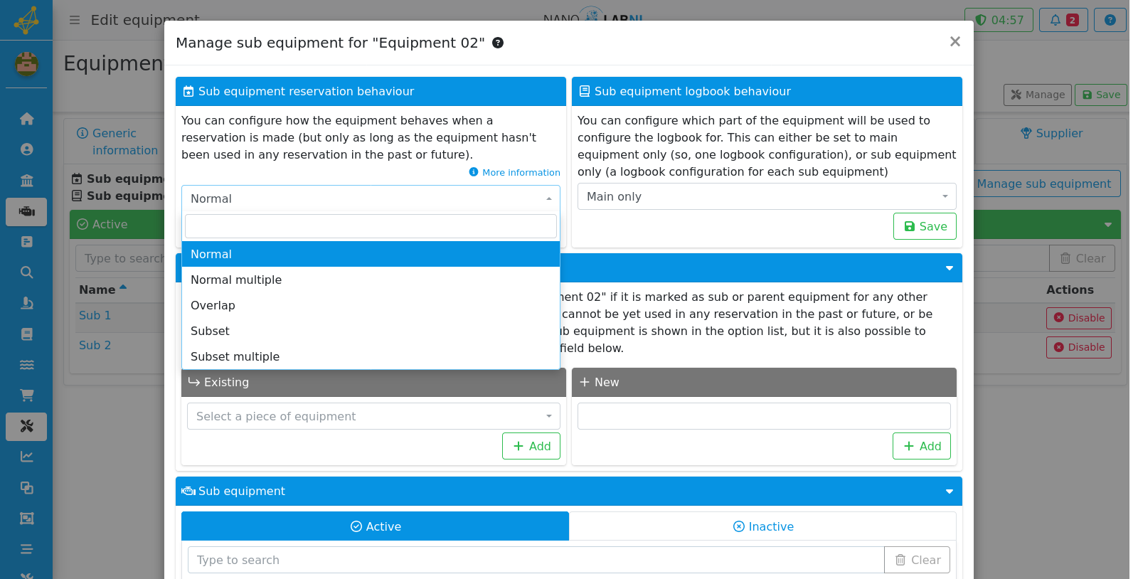
Task: Select the equipment sidebar icon
Action: pyautogui.click(x=26, y=211)
